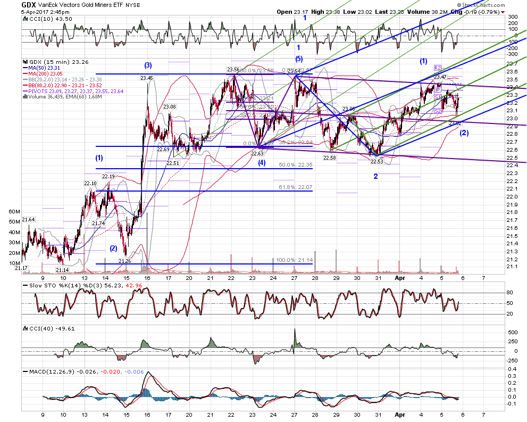Click the VanEck Vectors Gold Miners ETF name
The image size is (527, 422).
(x=81, y=5)
